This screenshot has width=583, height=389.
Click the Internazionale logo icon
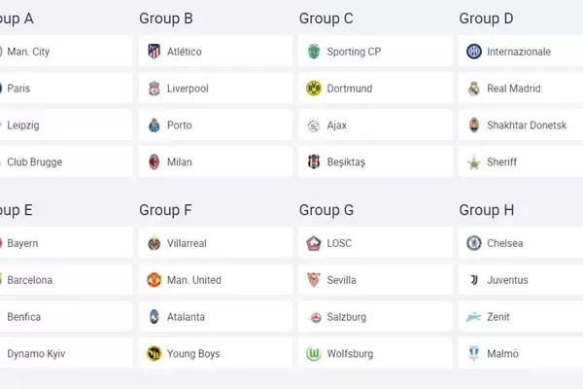pos(473,52)
